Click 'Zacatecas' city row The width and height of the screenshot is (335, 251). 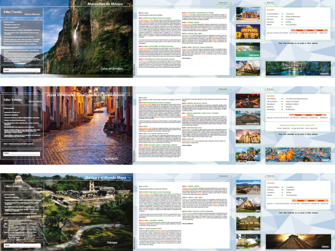[x=271, y=107]
